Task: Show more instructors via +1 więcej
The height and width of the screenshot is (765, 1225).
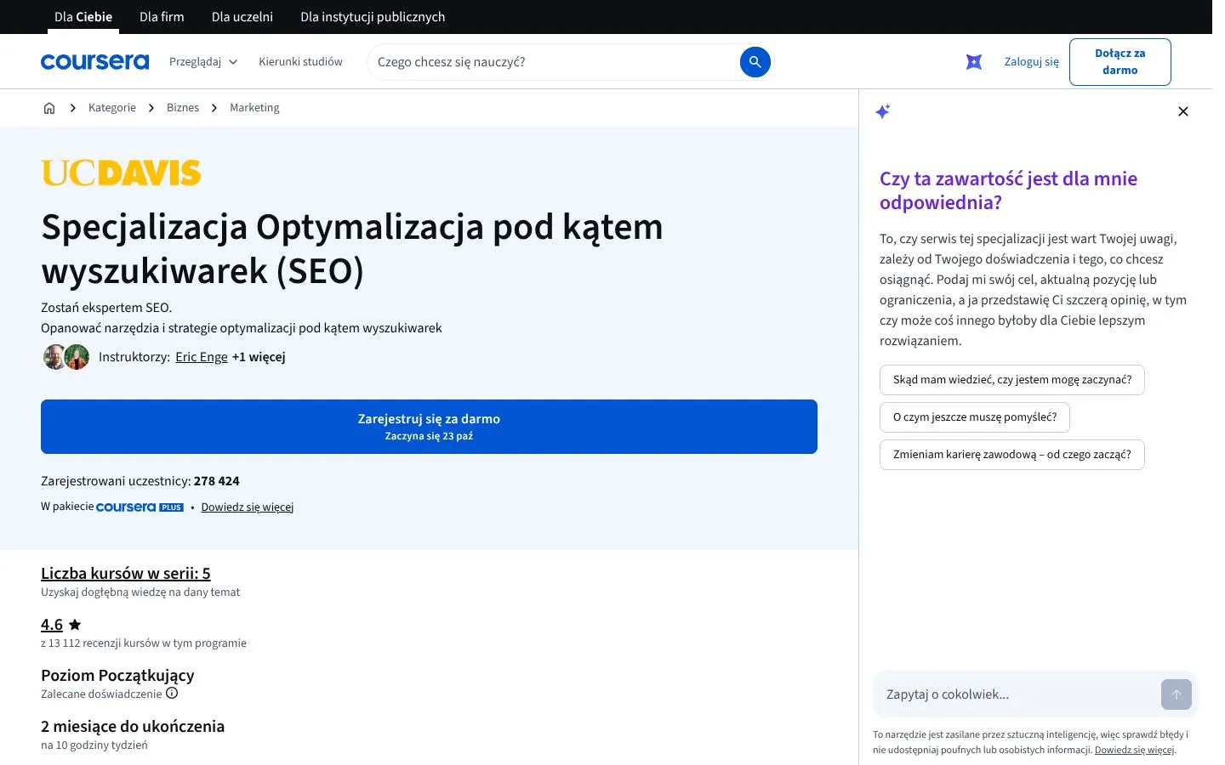Action: click(259, 357)
